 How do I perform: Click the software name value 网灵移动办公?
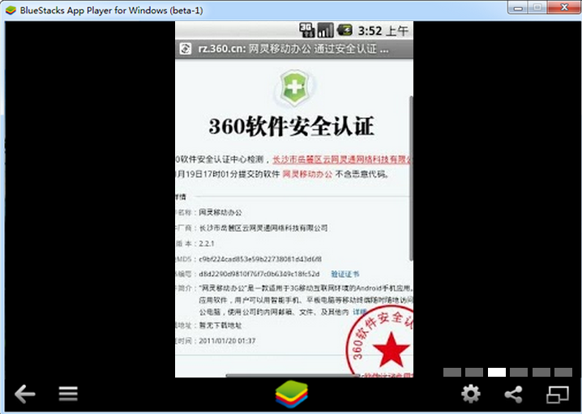click(x=220, y=212)
